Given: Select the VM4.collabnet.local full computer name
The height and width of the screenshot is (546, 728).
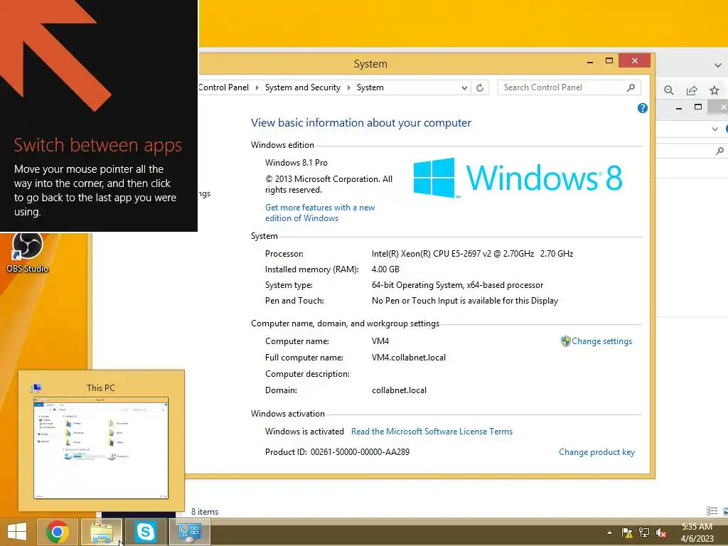Looking at the screenshot, I should 409,358.
